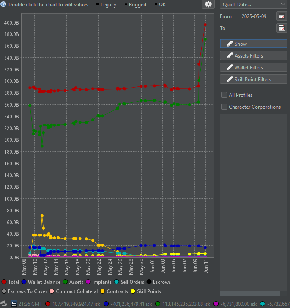The image size is (290, 308).
Task: Enable the All Profiles checkbox
Action: (x=224, y=95)
